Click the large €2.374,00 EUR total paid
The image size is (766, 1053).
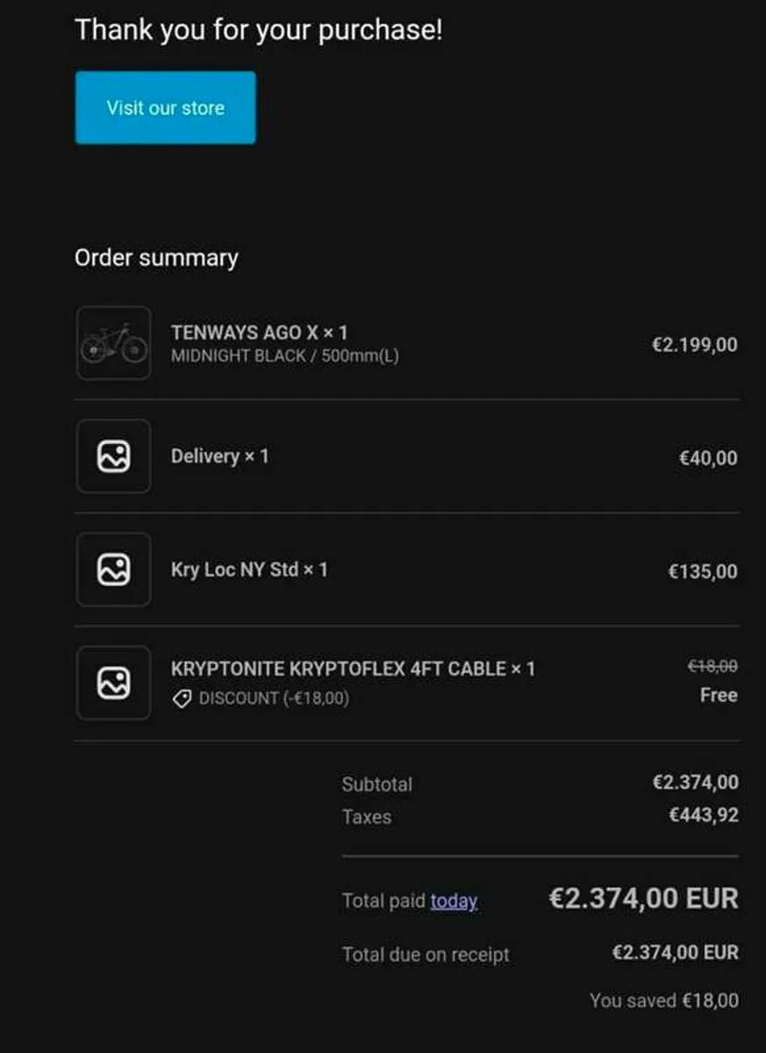[643, 899]
